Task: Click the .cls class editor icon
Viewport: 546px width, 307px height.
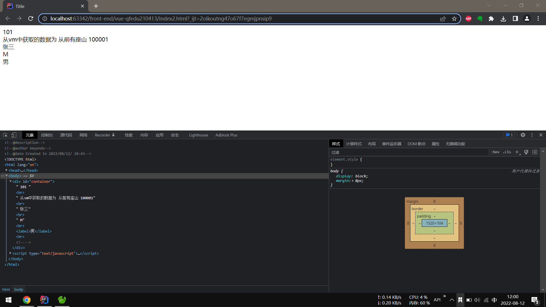Action: point(507,152)
